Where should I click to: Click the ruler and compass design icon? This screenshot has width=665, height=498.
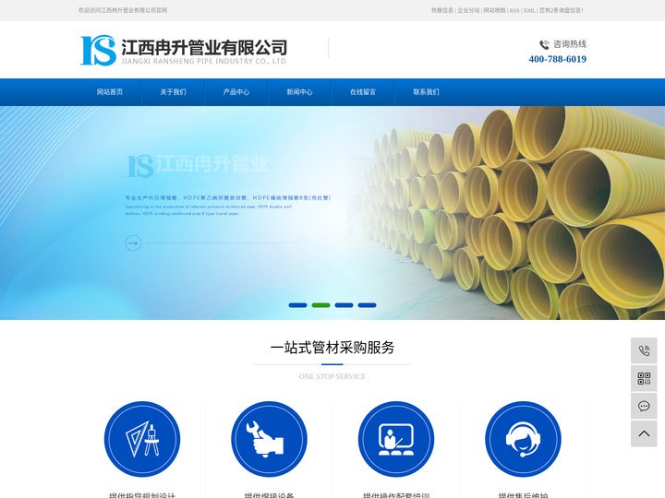pyautogui.click(x=142, y=439)
